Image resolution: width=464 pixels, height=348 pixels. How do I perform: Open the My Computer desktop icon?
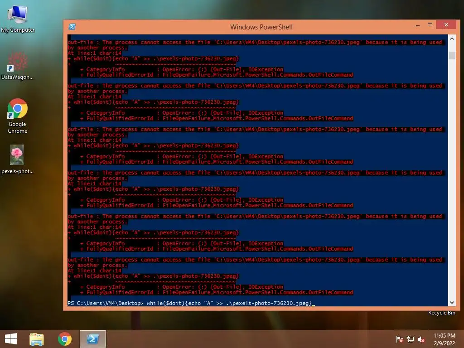(18, 19)
